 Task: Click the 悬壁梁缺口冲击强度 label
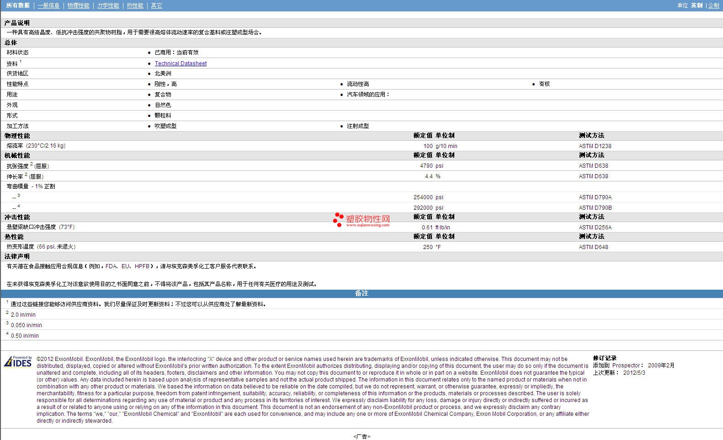coord(41,227)
